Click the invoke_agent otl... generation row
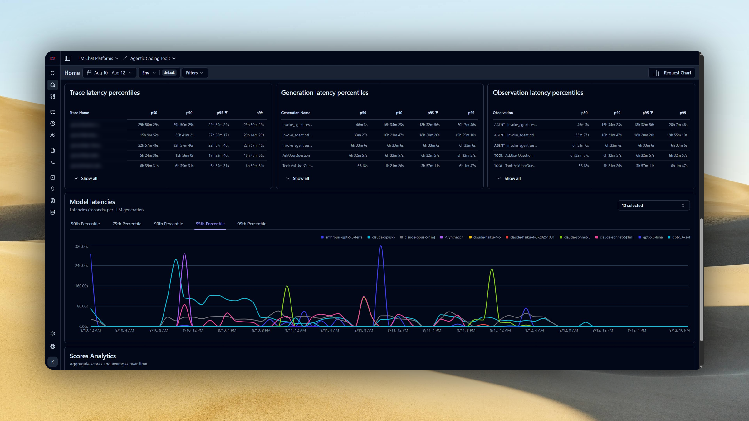 coord(379,135)
